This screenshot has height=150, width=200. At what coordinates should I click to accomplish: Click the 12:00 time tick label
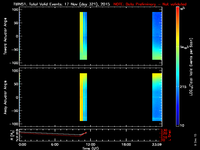click(x=90, y=144)
